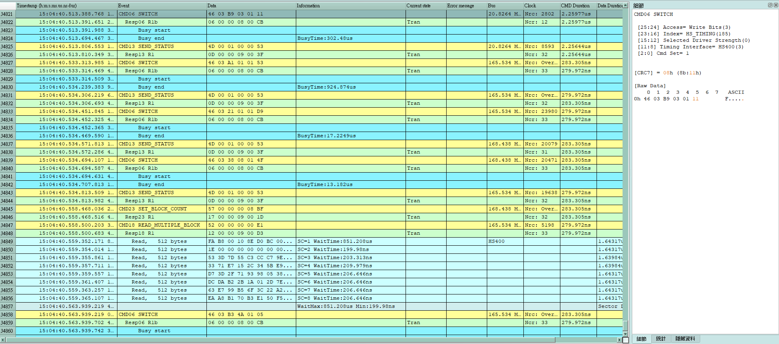
Task: Click the horizontal scrollbar left arrow
Action: [3, 340]
